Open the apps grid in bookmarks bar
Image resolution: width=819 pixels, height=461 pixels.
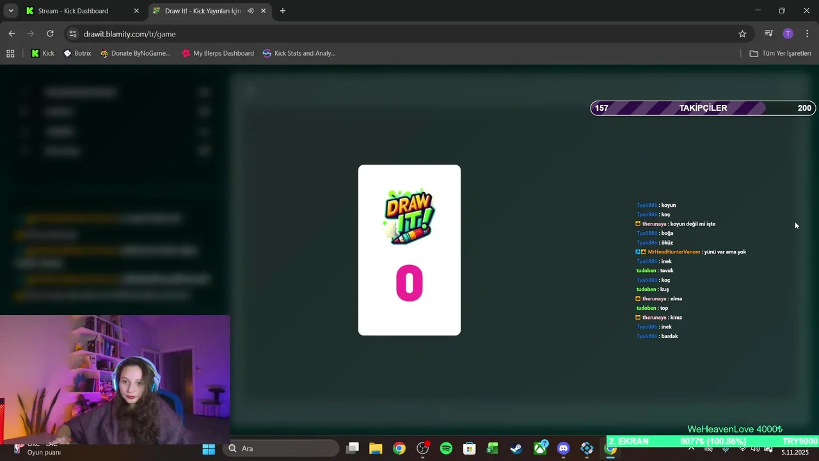point(10,53)
